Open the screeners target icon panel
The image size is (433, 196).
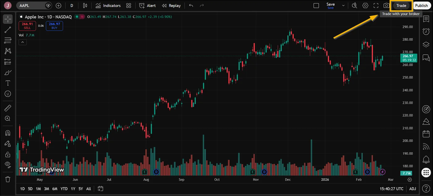(x=426, y=109)
